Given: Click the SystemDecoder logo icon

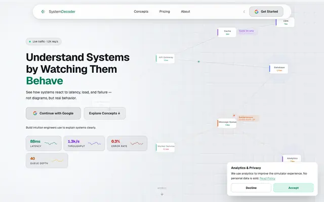Looking at the screenshot, I should pos(43,12).
